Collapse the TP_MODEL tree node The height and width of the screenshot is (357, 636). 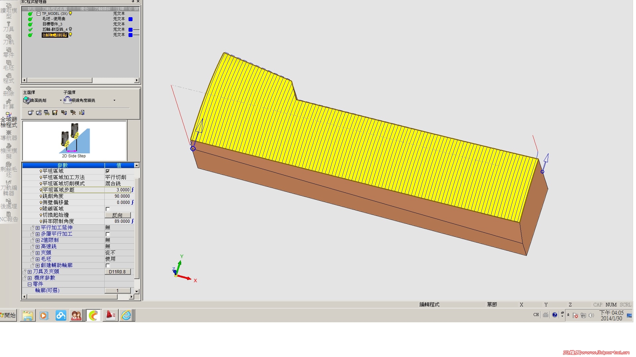click(x=39, y=14)
